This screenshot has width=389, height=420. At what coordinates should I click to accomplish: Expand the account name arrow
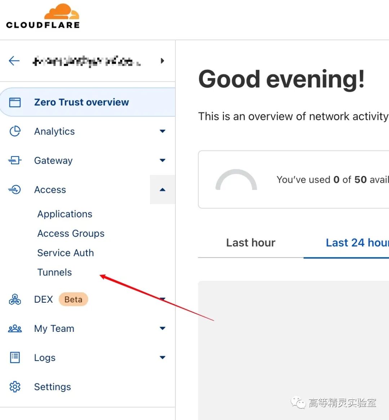162,61
